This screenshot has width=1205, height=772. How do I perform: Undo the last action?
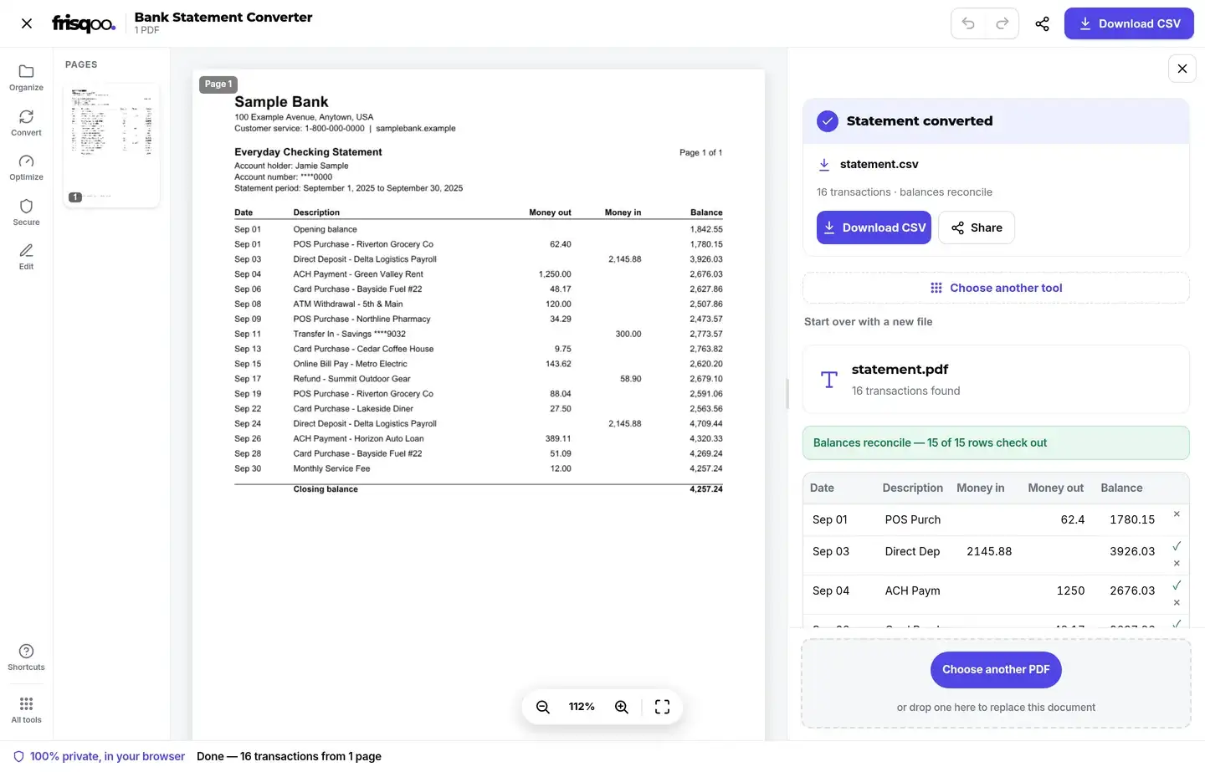(x=968, y=23)
